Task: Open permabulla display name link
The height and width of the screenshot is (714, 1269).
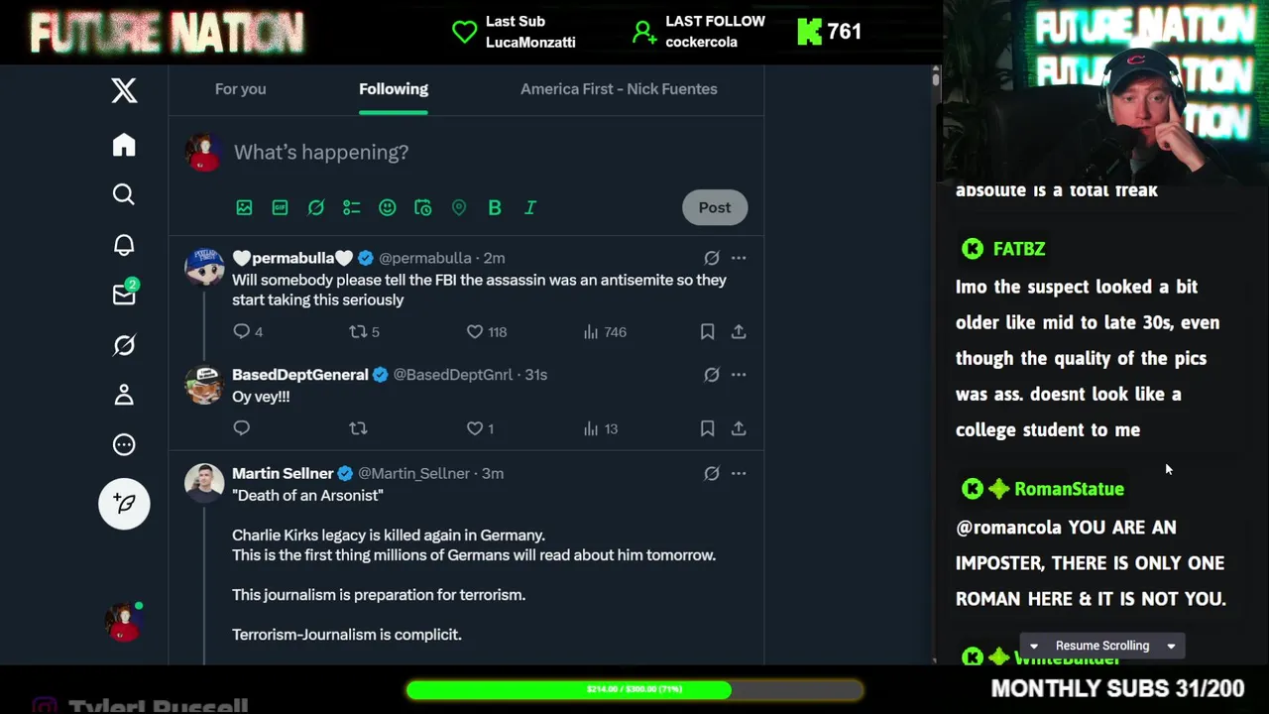Action: coord(292,258)
